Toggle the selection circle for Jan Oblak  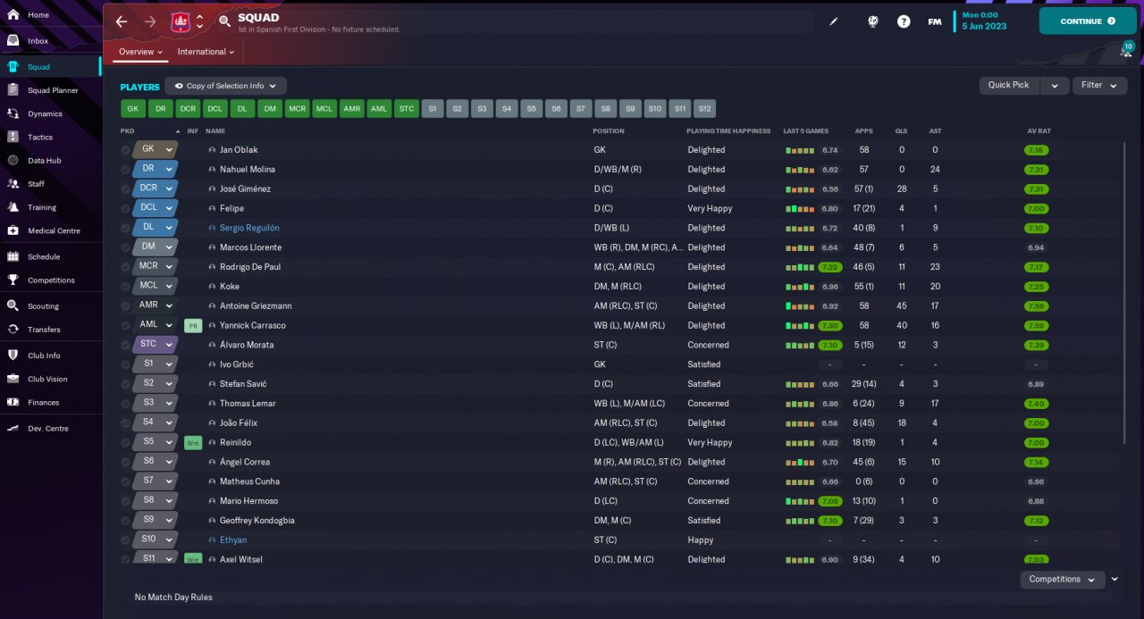125,150
